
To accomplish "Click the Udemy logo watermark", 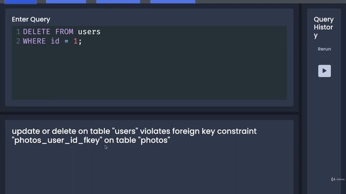I will point(337,179).
